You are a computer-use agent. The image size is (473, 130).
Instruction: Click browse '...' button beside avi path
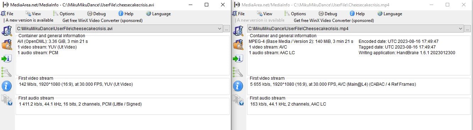(x=227, y=29)
